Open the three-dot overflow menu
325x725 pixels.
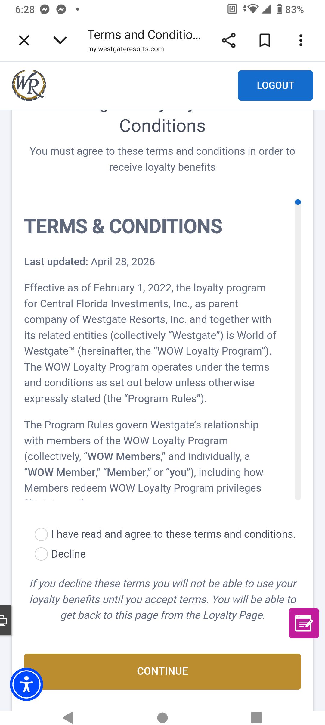click(301, 40)
